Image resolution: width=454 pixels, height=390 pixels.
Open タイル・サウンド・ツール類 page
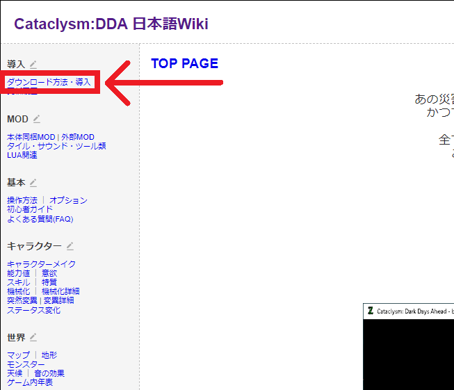pos(56,146)
